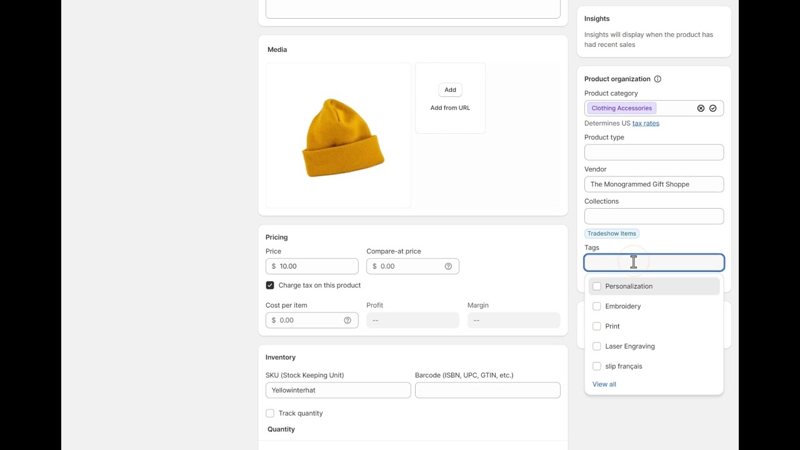
Task: Show help for Compare-at price
Action: coord(448,266)
